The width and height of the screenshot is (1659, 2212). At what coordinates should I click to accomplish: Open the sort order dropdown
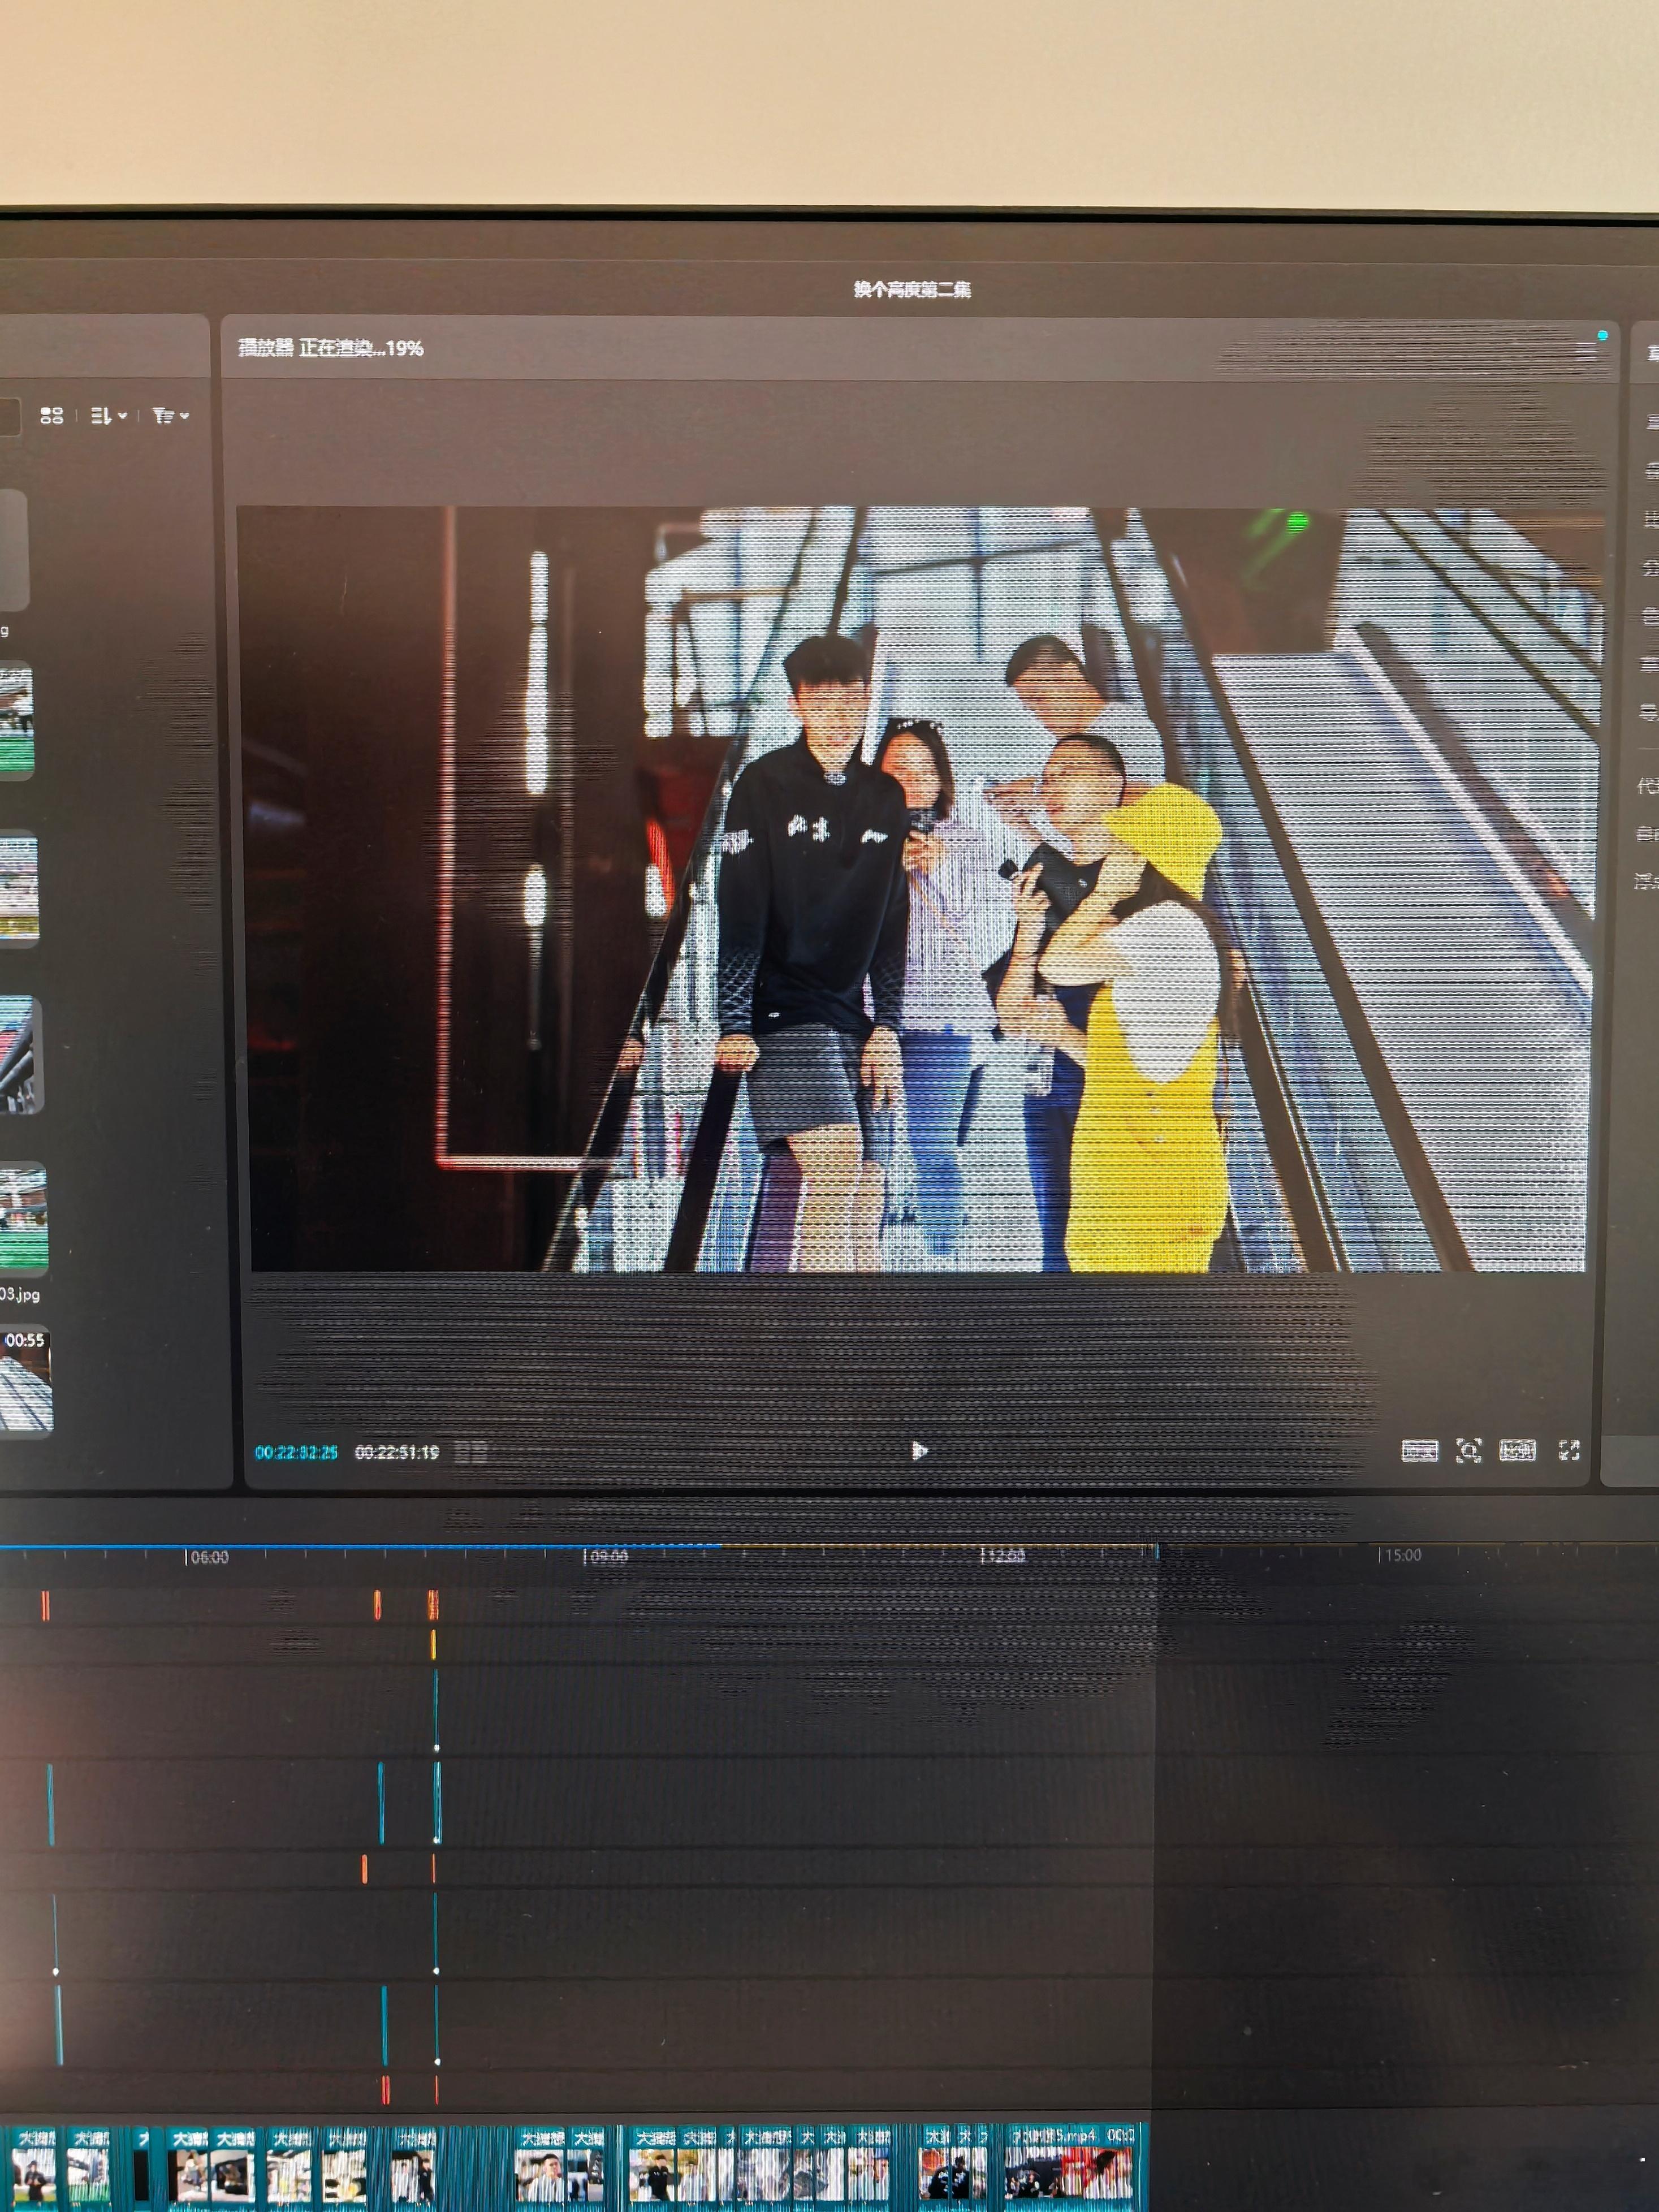tap(108, 415)
